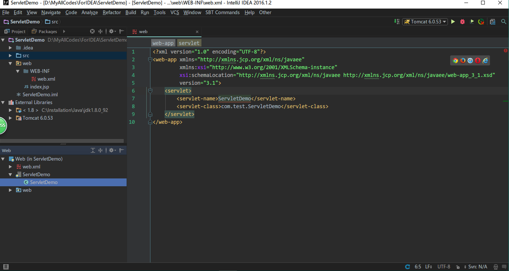Expand the src folder in project tree
509x271 pixels.
click(11, 55)
